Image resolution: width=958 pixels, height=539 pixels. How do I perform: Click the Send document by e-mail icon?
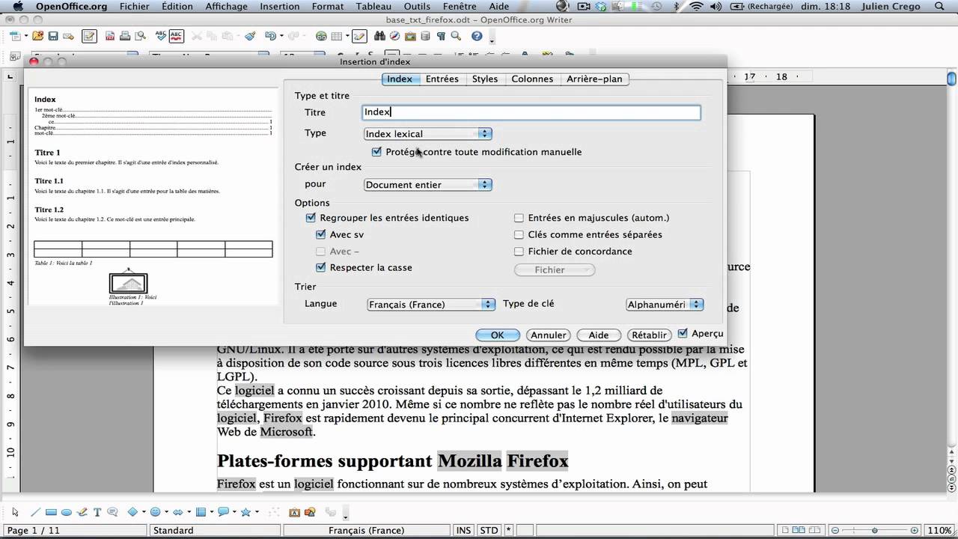coord(68,36)
